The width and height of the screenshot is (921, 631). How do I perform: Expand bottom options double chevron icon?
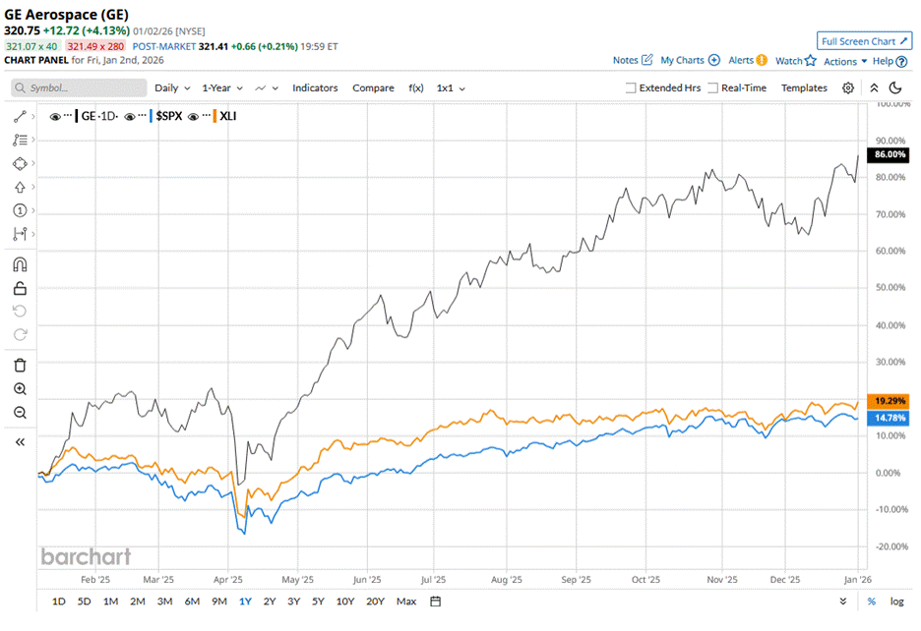(843, 602)
